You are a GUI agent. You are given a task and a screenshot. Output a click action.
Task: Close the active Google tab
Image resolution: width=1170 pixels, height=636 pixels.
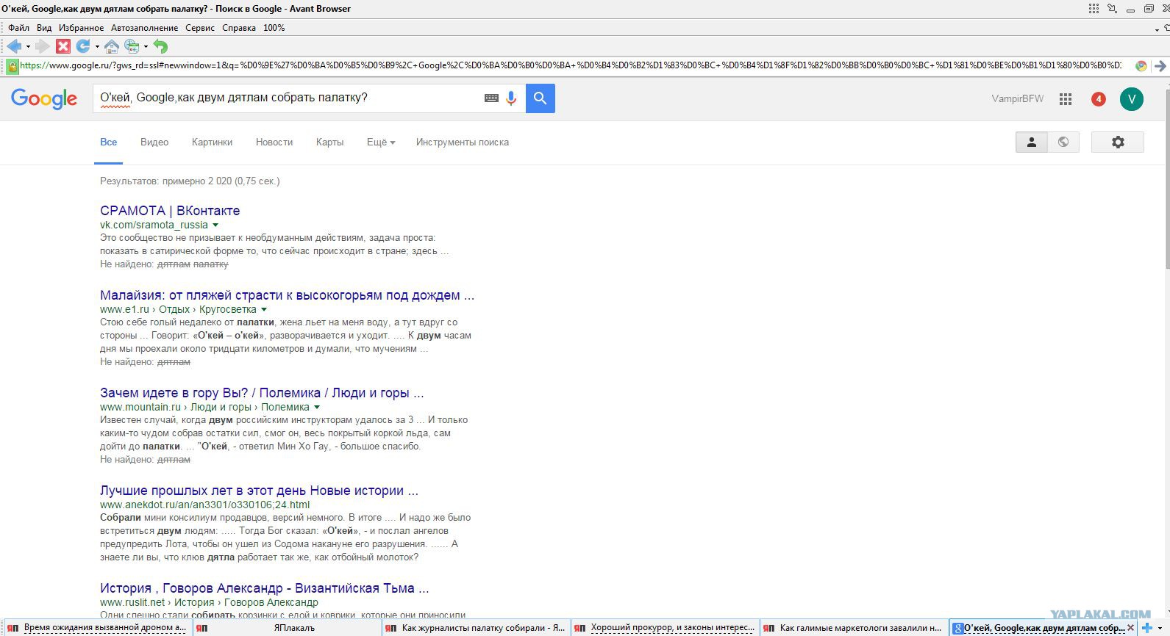tap(1131, 628)
